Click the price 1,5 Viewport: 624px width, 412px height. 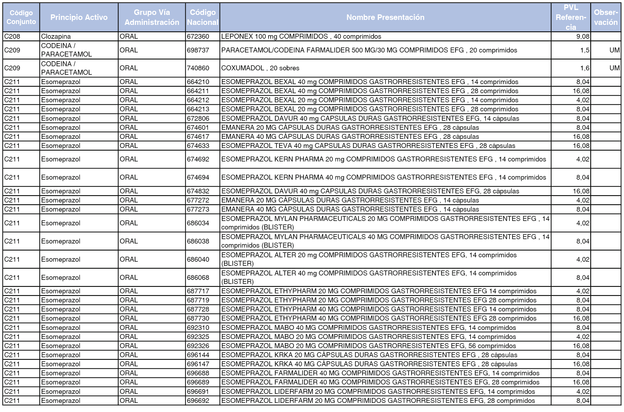point(571,50)
